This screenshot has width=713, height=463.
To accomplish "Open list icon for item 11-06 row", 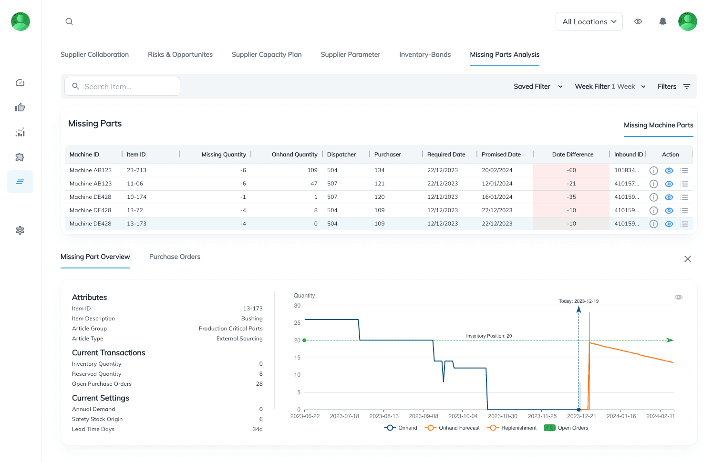I will coord(684,184).
